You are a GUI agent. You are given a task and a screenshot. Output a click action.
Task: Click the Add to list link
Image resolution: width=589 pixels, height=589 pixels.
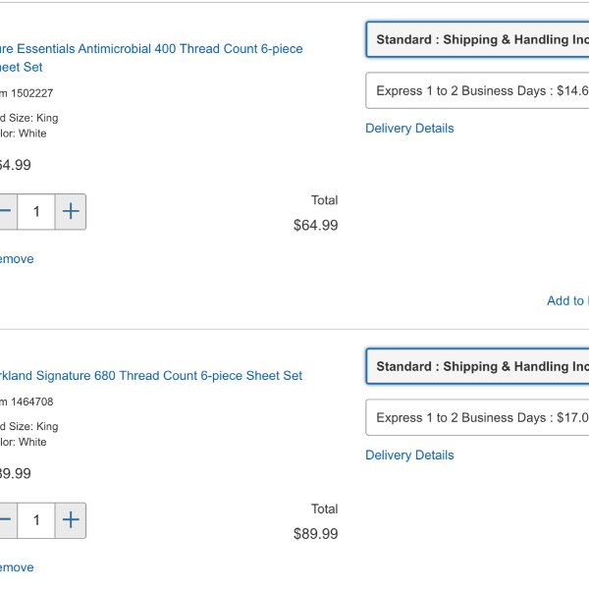567,300
